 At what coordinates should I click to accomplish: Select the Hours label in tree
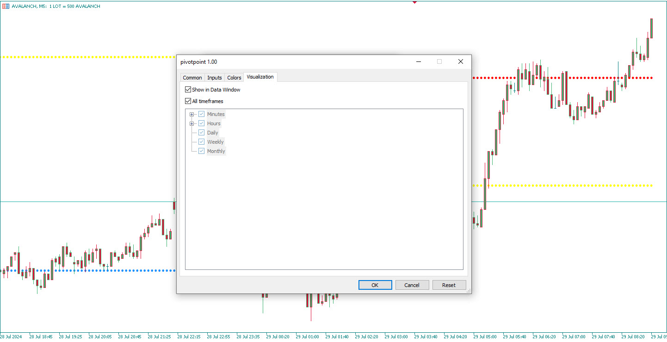click(x=214, y=123)
